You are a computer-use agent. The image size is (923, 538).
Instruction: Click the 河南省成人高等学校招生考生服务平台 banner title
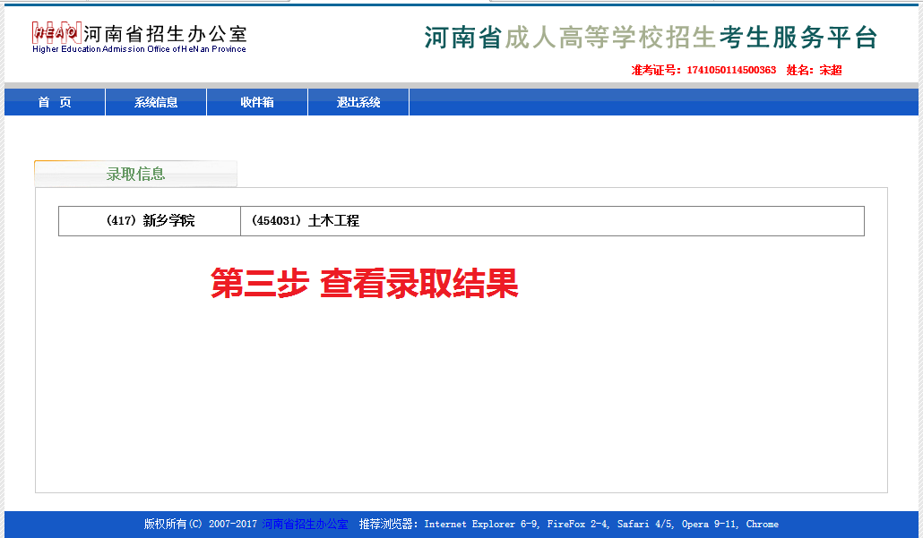point(650,38)
